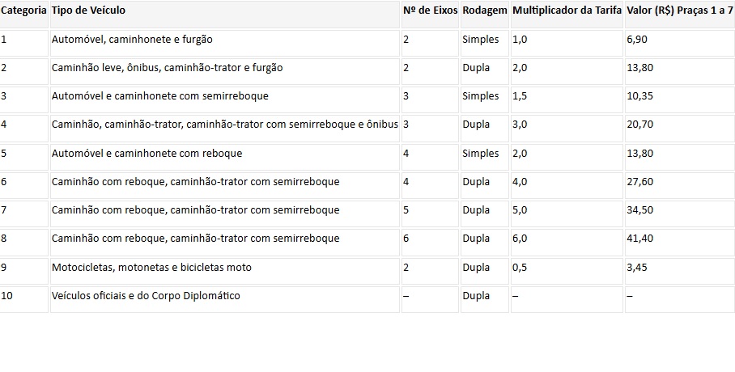Click category number 10 cell

[23, 299]
